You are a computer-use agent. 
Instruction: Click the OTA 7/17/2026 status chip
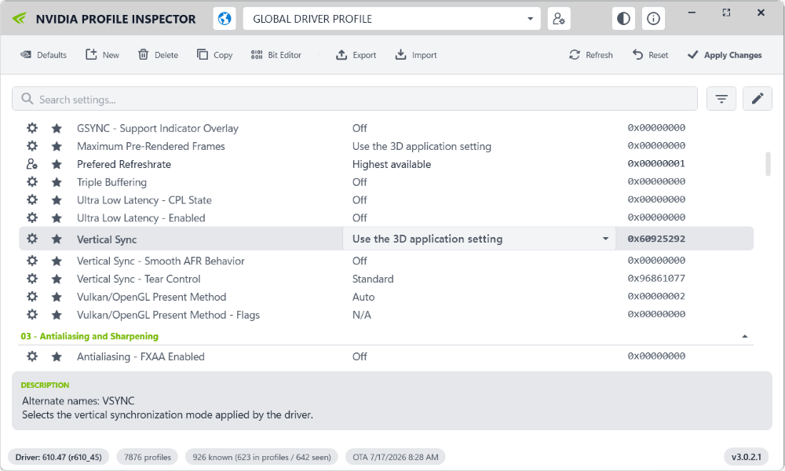396,457
